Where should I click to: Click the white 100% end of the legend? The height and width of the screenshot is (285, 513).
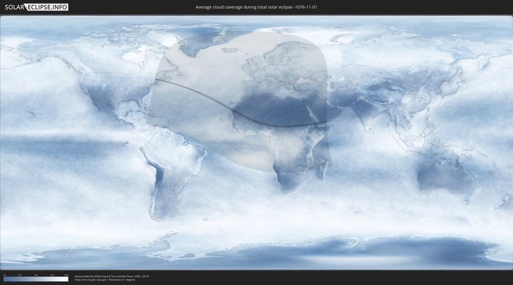pyautogui.click(x=66, y=279)
